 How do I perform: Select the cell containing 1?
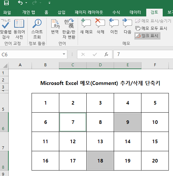(x=45, y=103)
